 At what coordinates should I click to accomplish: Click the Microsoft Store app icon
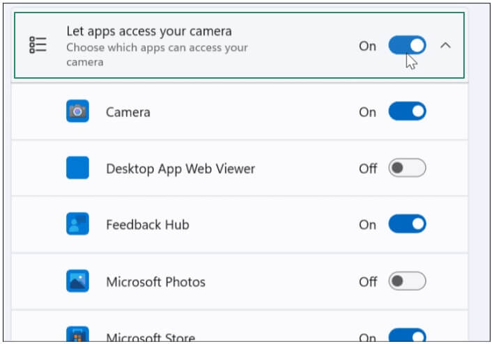coord(77,334)
